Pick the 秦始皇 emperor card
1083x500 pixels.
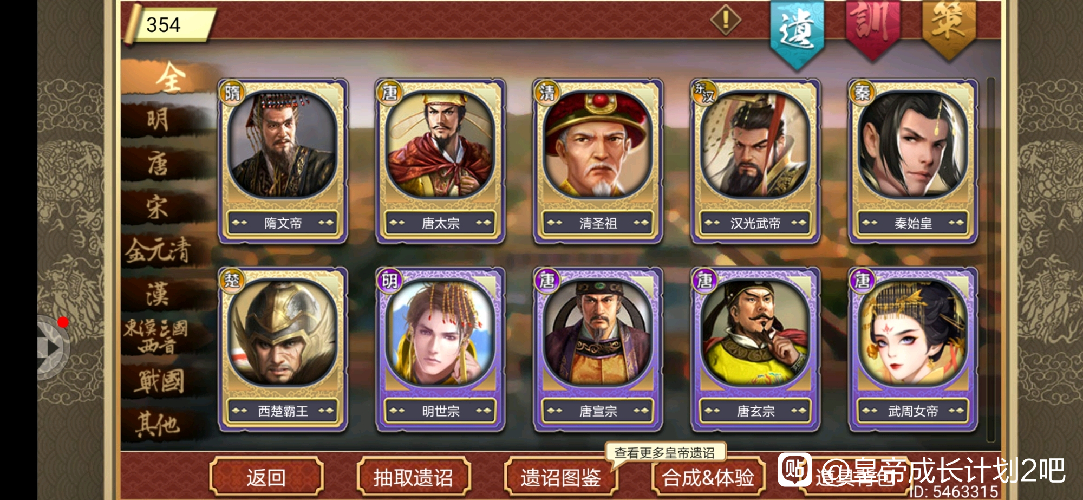pyautogui.click(x=913, y=161)
